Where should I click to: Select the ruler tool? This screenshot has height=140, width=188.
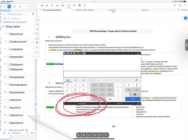click(37, 52)
